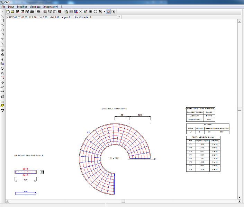This screenshot has height=207, width=244.
Task: Click the vertical scrollbar up arrow
Action: tap(240, 21)
